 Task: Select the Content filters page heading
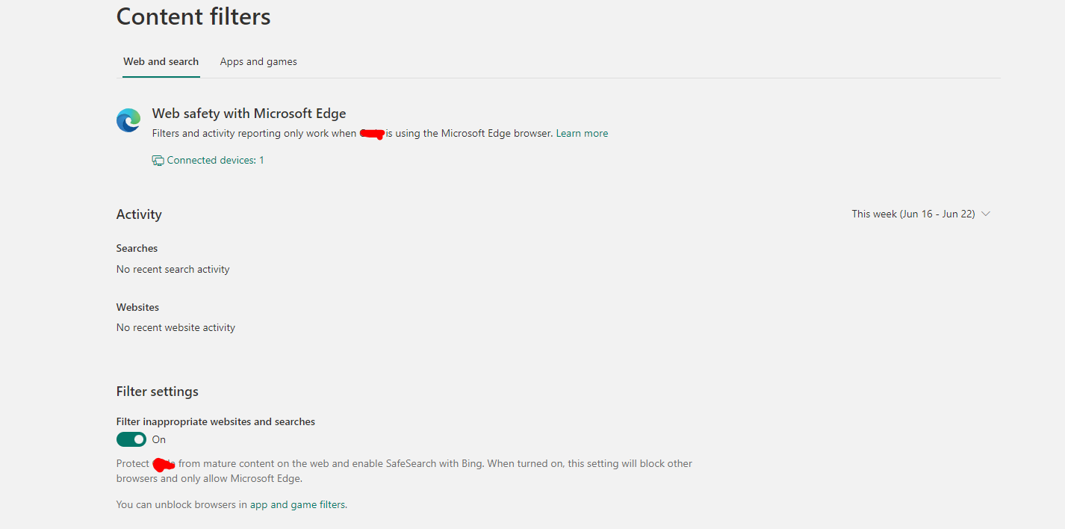click(x=193, y=16)
